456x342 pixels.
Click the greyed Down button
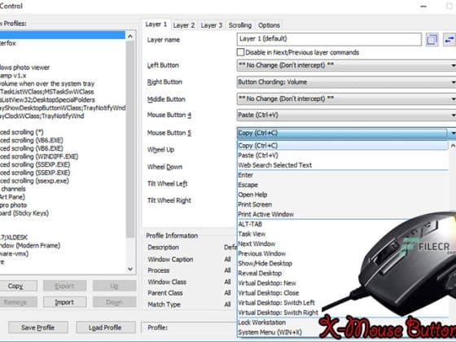point(114,302)
